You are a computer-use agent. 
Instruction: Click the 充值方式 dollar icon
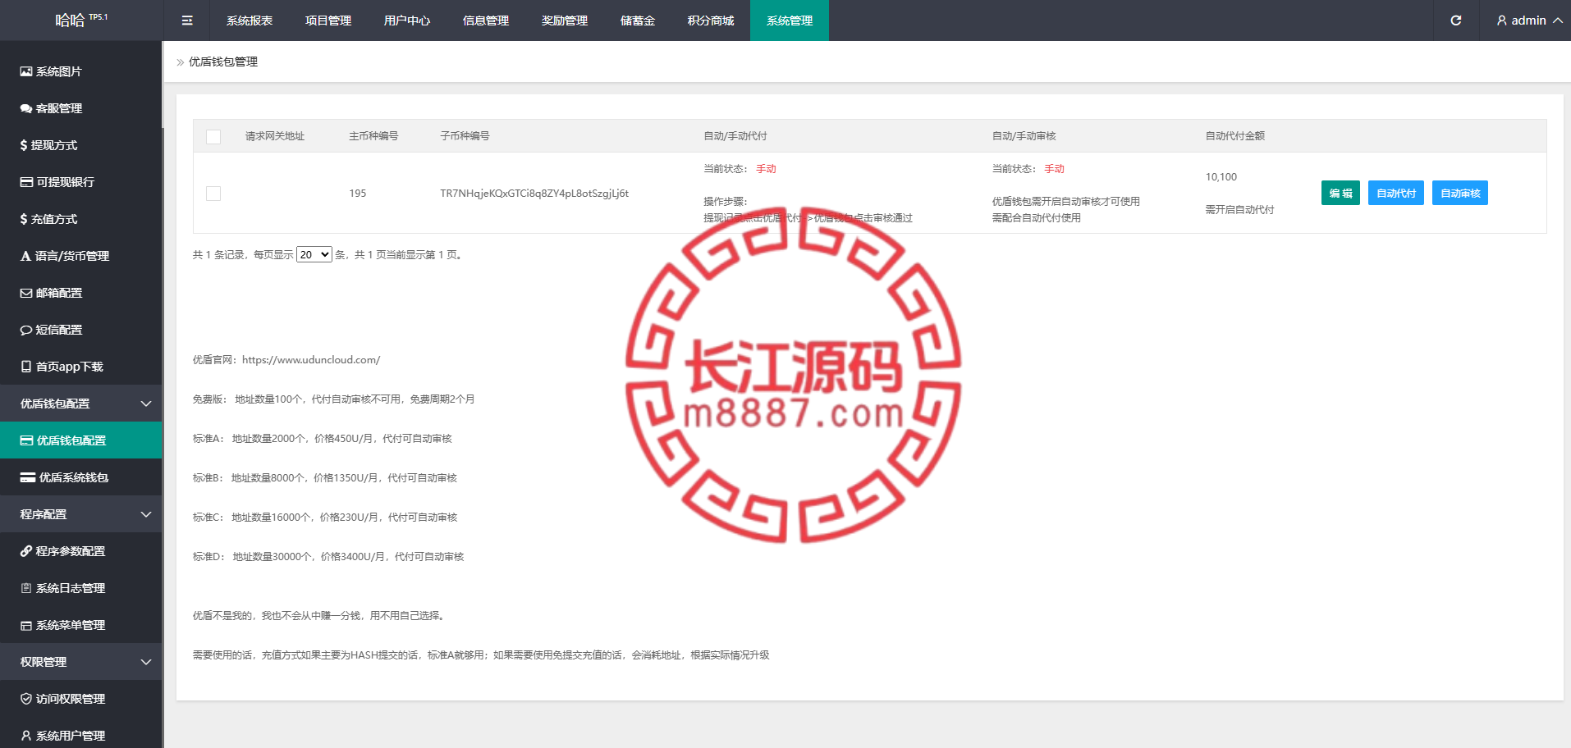(x=24, y=219)
